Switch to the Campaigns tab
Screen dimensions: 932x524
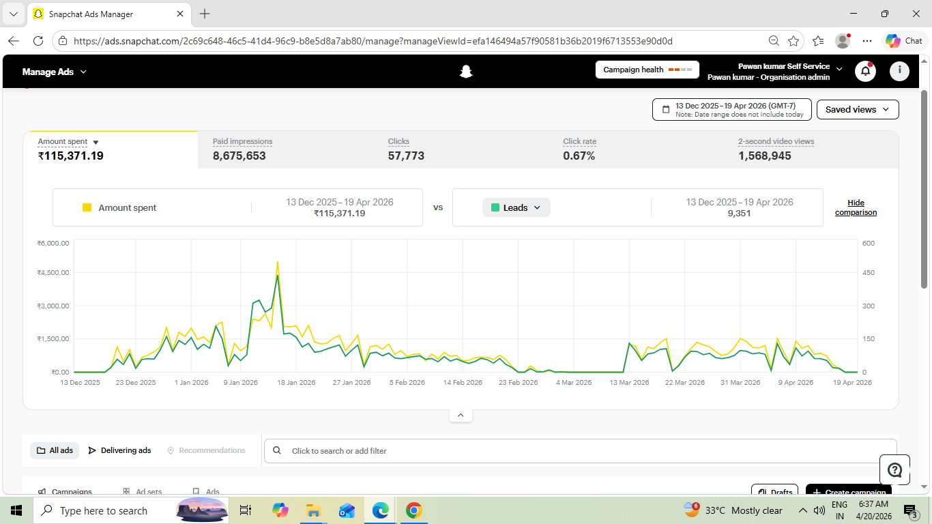pyautogui.click(x=65, y=491)
